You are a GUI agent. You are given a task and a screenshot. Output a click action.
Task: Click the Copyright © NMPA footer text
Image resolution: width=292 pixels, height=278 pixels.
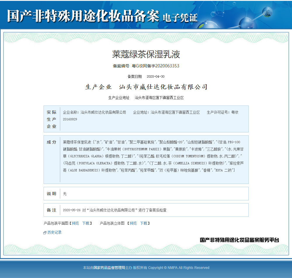click(x=179, y=268)
